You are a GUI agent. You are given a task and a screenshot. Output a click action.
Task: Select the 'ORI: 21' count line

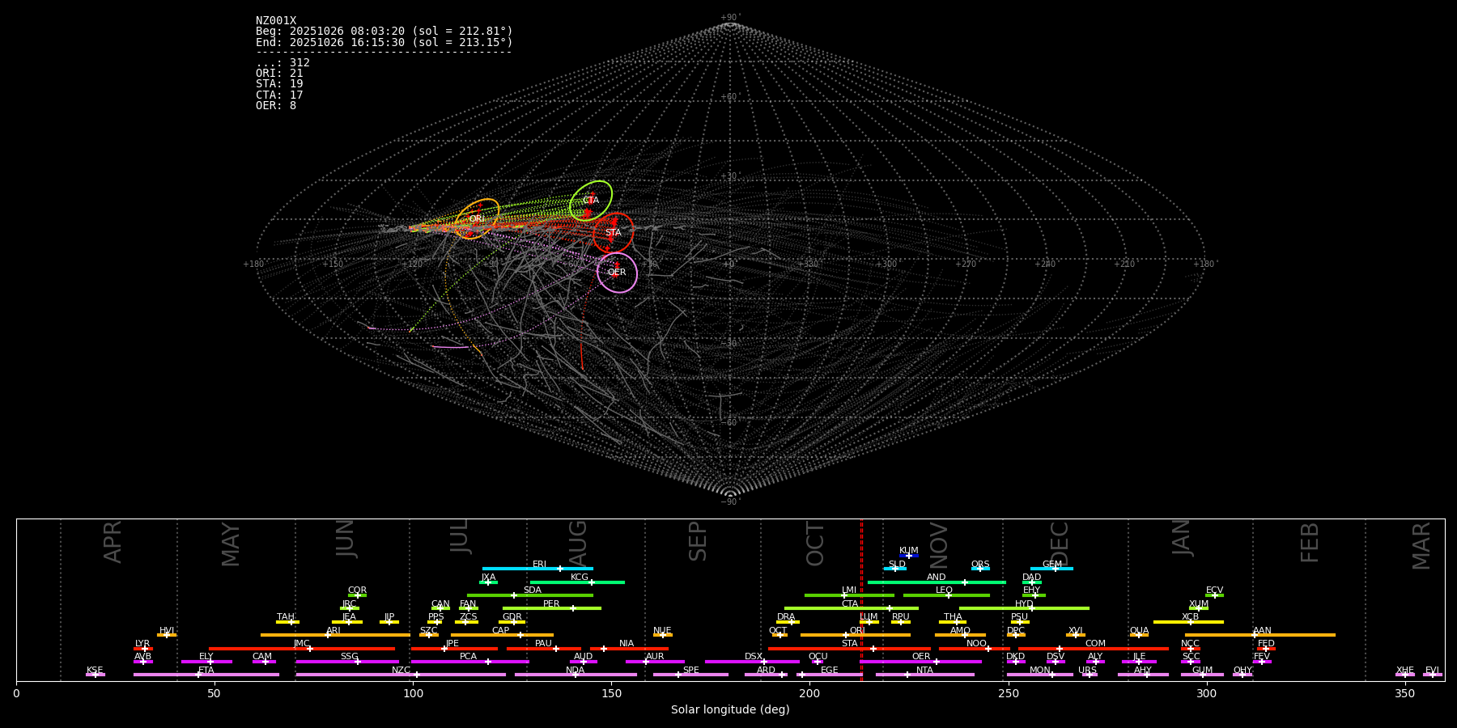[x=279, y=74]
